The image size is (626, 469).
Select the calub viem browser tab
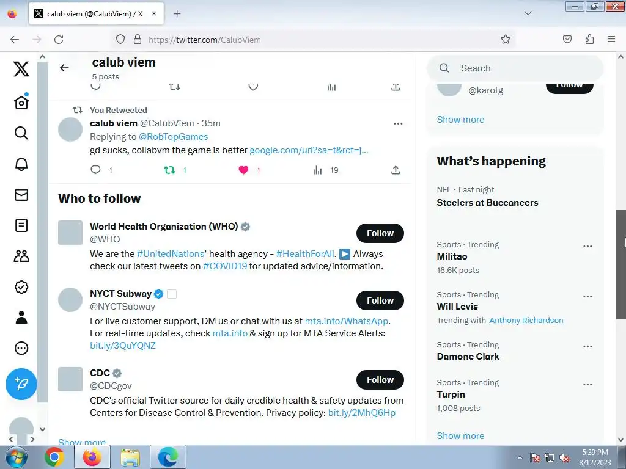pyautogui.click(x=96, y=14)
